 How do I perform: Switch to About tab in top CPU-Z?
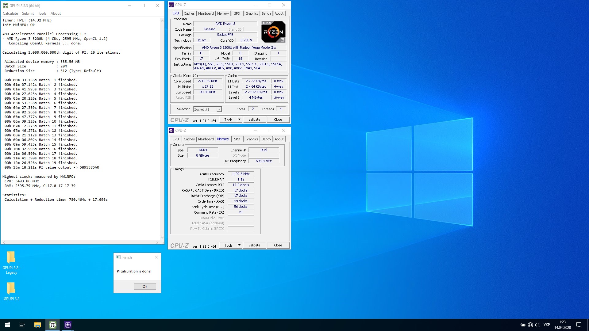(279, 13)
